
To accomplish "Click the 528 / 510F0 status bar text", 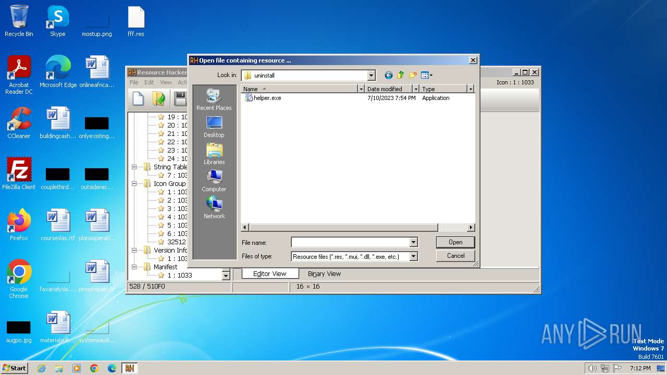I will point(147,286).
